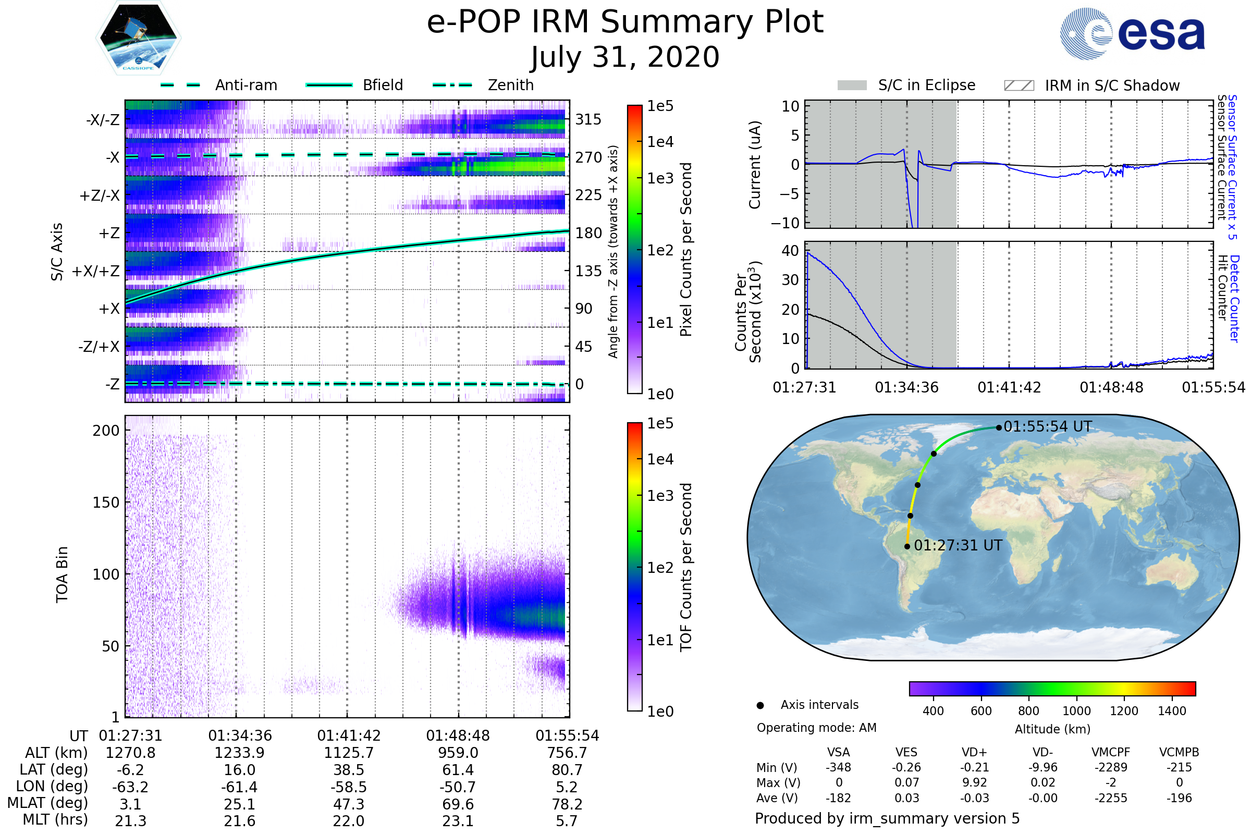This screenshot has height=834, width=1251.
Task: Click the Pixel Counts per Second colorbar
Action: [634, 249]
